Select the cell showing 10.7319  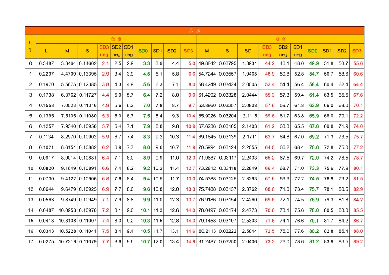click(x=67, y=242)
